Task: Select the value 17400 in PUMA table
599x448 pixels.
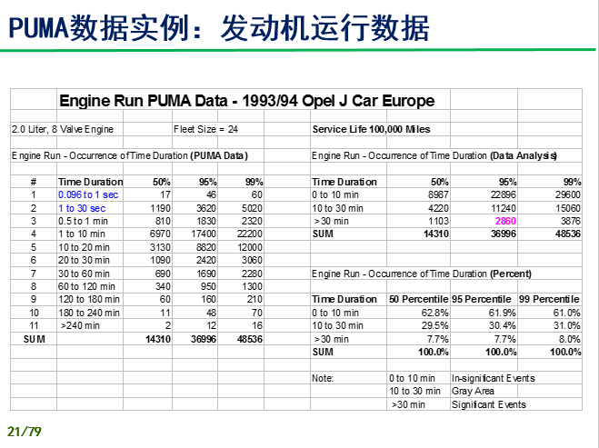Action: (204, 234)
